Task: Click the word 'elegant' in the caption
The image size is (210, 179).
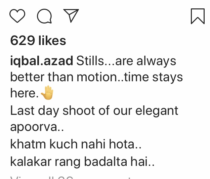Action: [157, 111]
